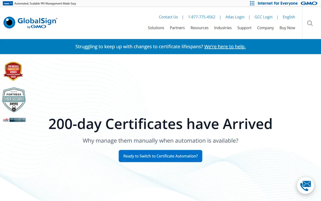
Task: Click the 200-day Certificates have Arrived heading
Action: pos(160,124)
